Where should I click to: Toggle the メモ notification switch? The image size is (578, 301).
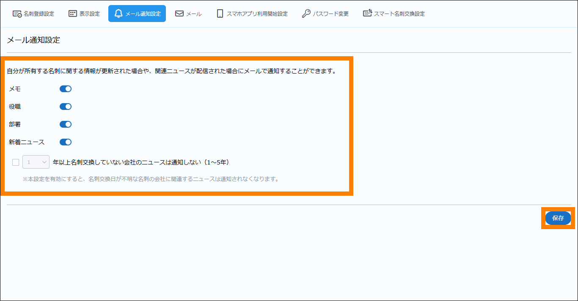[66, 89]
